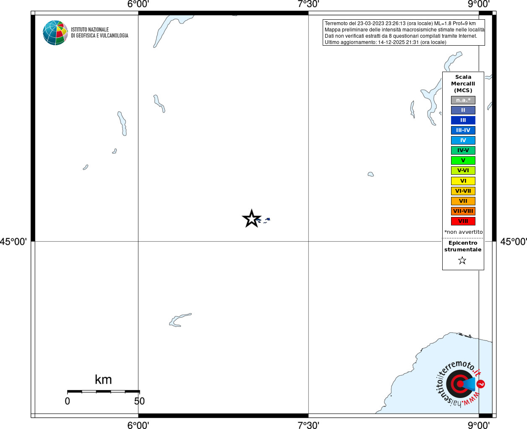Image resolution: width=527 pixels, height=429 pixels.
Task: Select the VIII red legend swatch
Action: (x=463, y=221)
